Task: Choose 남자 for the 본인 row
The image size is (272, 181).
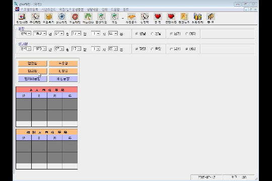Action: [175, 34]
